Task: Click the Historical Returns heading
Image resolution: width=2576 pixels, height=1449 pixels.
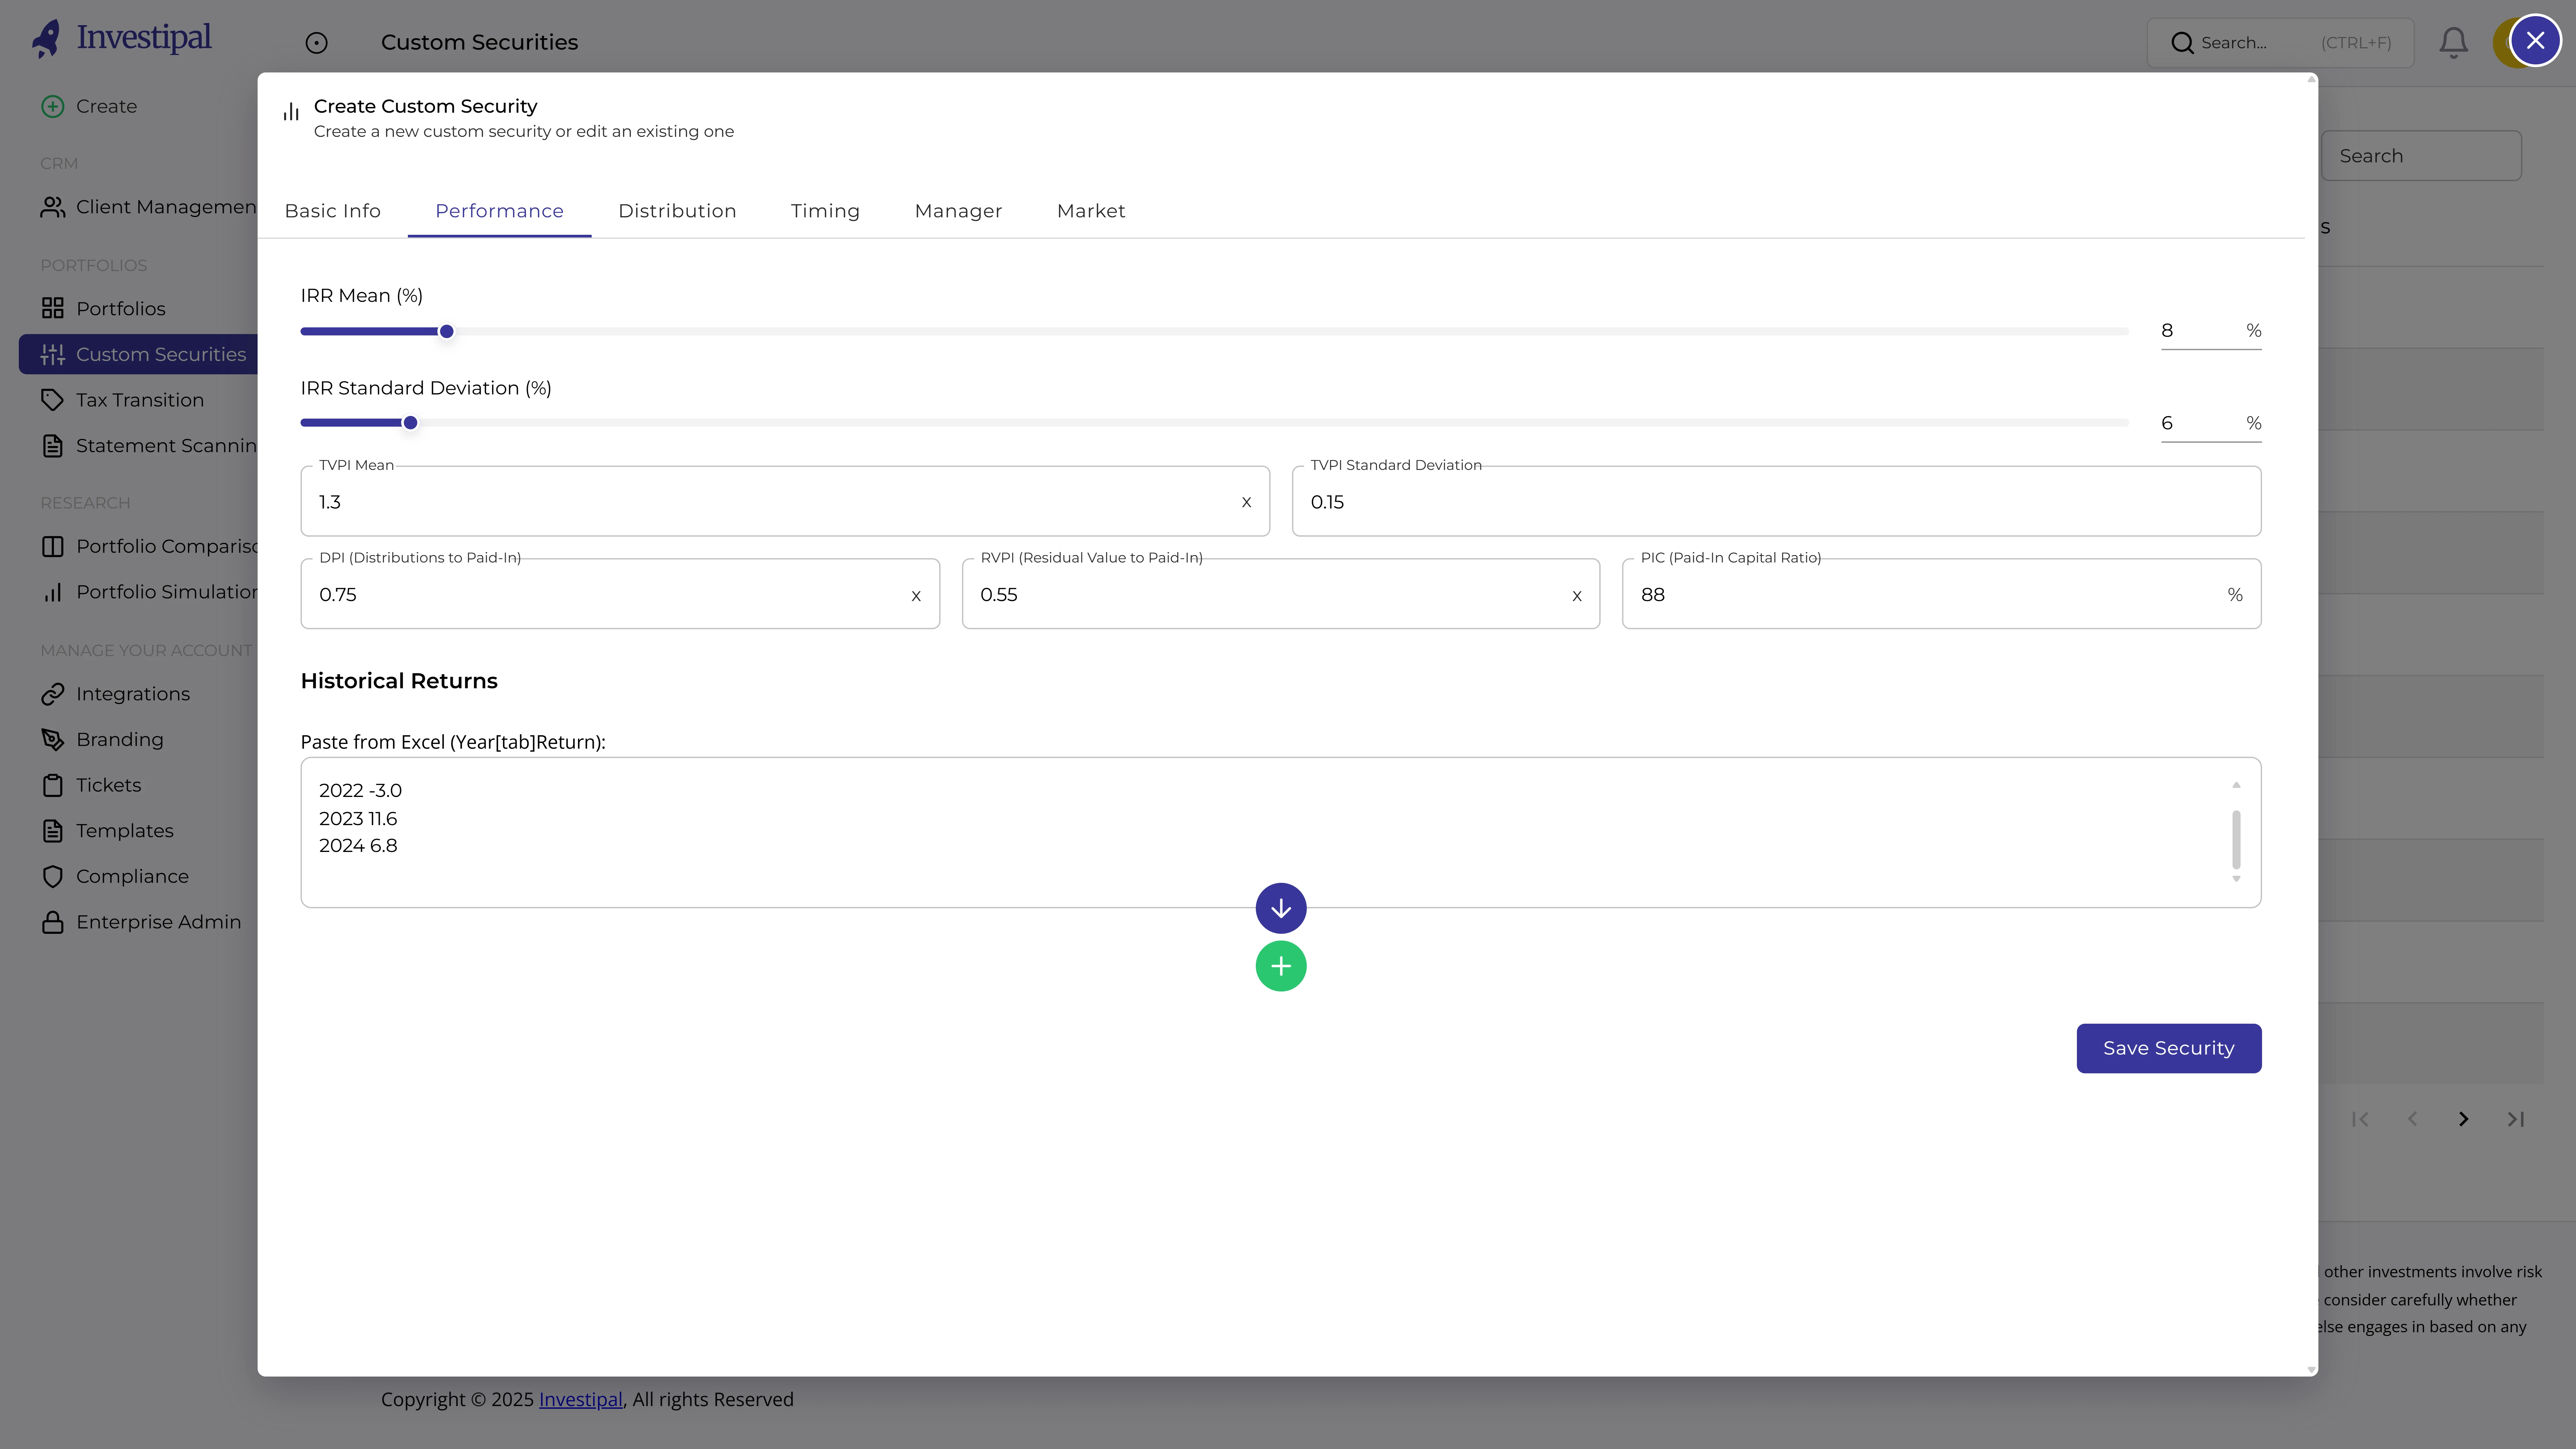Action: (399, 681)
